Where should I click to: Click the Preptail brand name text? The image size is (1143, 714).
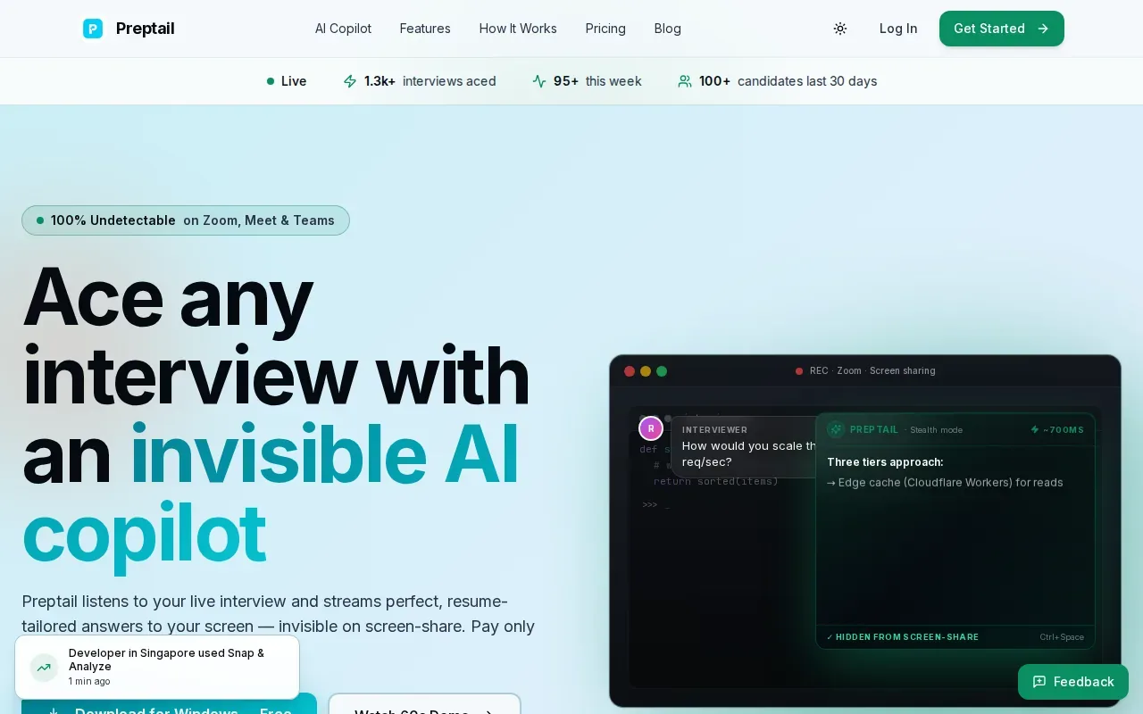pyautogui.click(x=146, y=29)
